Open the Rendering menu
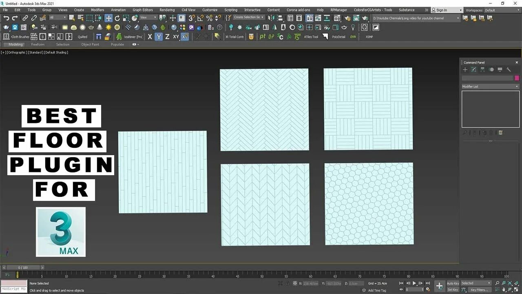This screenshot has height=294, width=522. tap(167, 10)
